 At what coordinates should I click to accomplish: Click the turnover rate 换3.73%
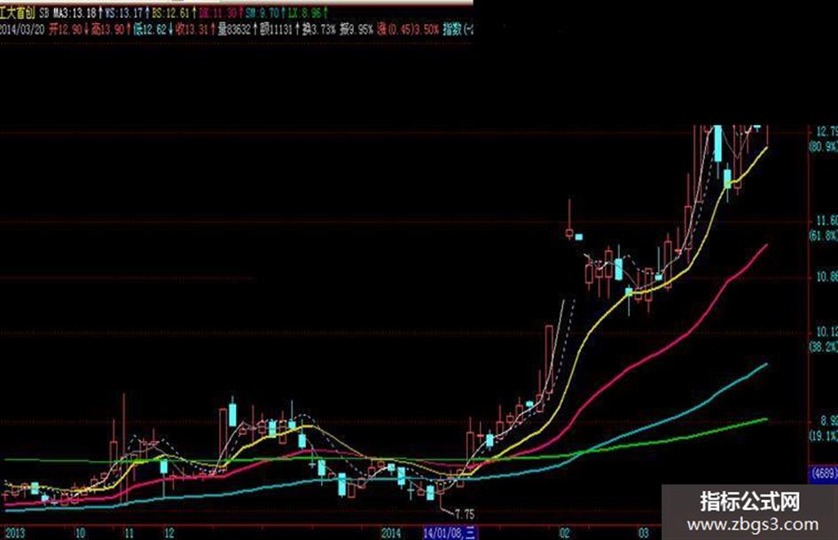(318, 29)
